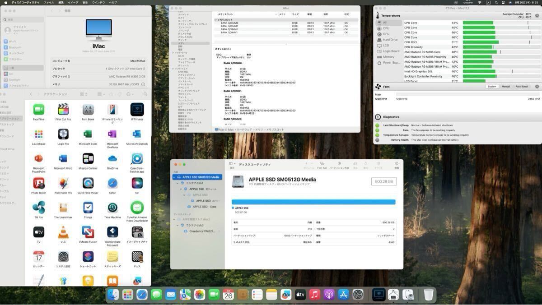
Task: Open the 編集 menu in the menu bar
Action: point(61,2)
